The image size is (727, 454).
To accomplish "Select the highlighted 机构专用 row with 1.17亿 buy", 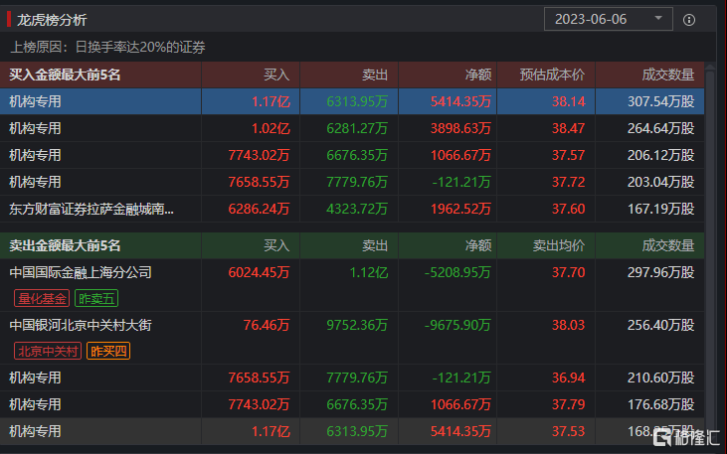I will [x=352, y=101].
